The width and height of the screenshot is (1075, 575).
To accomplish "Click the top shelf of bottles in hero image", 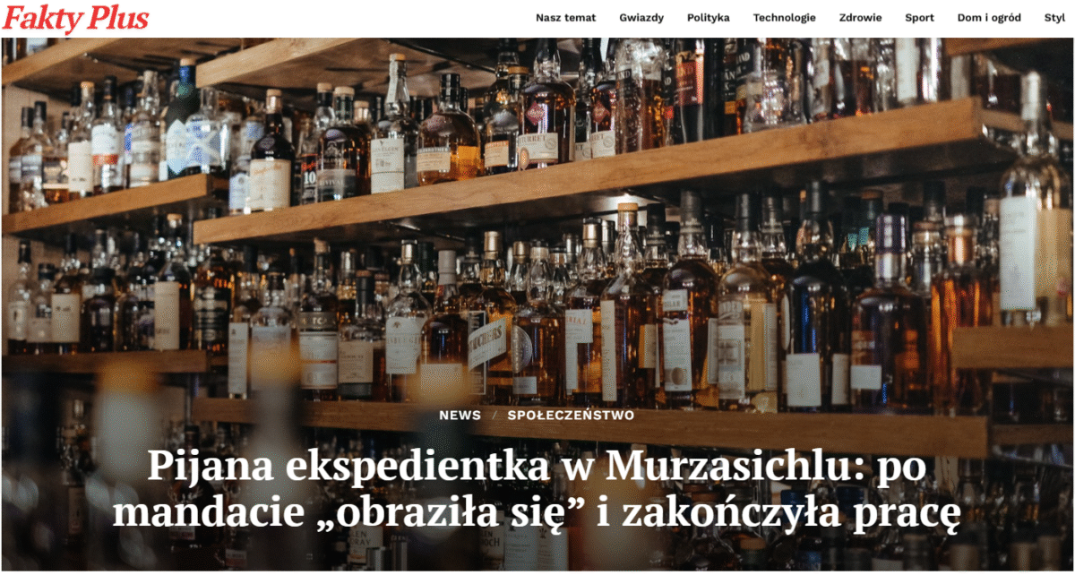I will (x=537, y=116).
